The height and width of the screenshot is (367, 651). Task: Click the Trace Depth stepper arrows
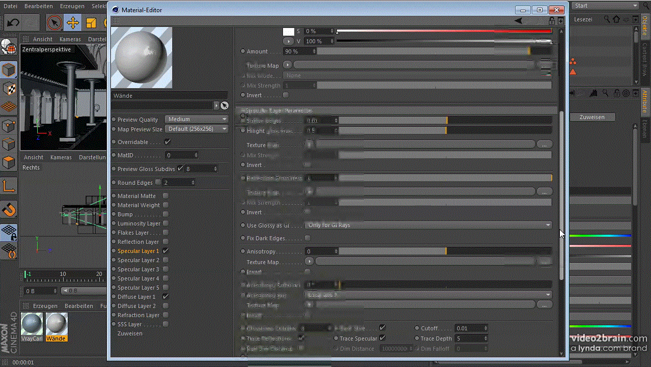pos(486,338)
